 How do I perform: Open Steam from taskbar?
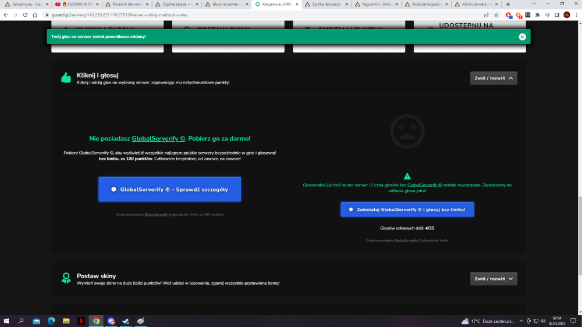coord(126,321)
